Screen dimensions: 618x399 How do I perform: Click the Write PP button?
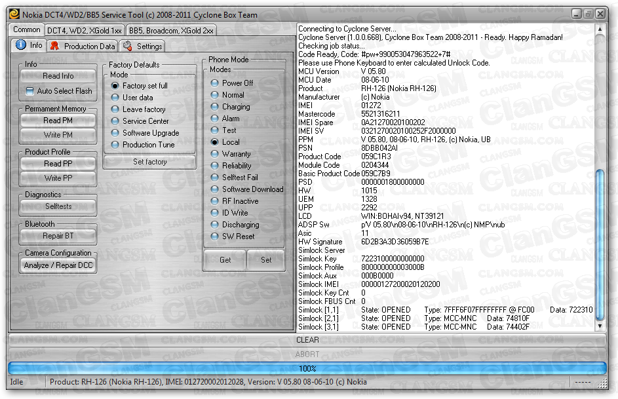(x=58, y=178)
